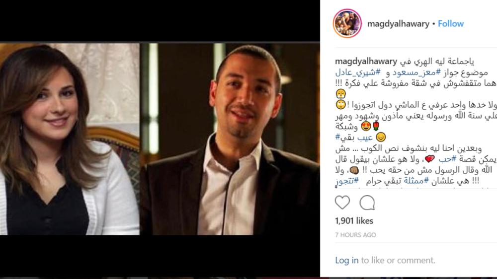Click the 'to like or comment' text
497x279 pixels.
click(398, 260)
